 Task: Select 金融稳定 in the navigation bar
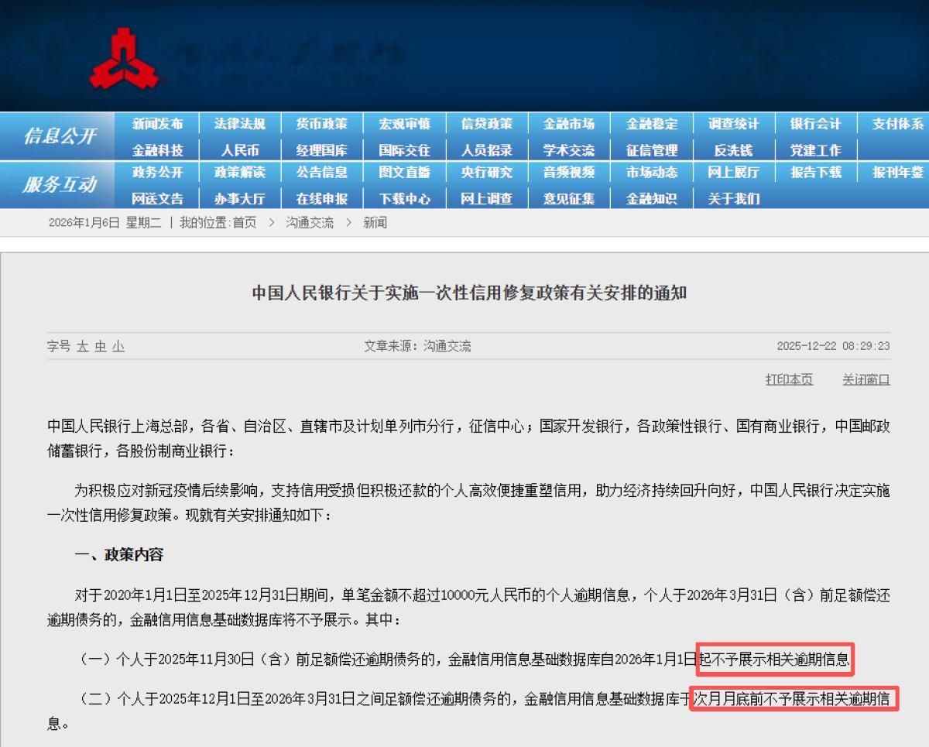[652, 124]
